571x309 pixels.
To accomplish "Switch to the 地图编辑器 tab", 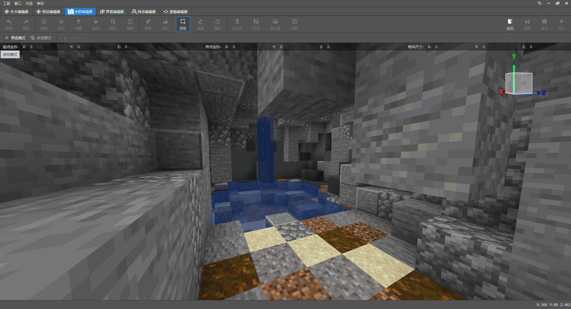I will point(80,12).
